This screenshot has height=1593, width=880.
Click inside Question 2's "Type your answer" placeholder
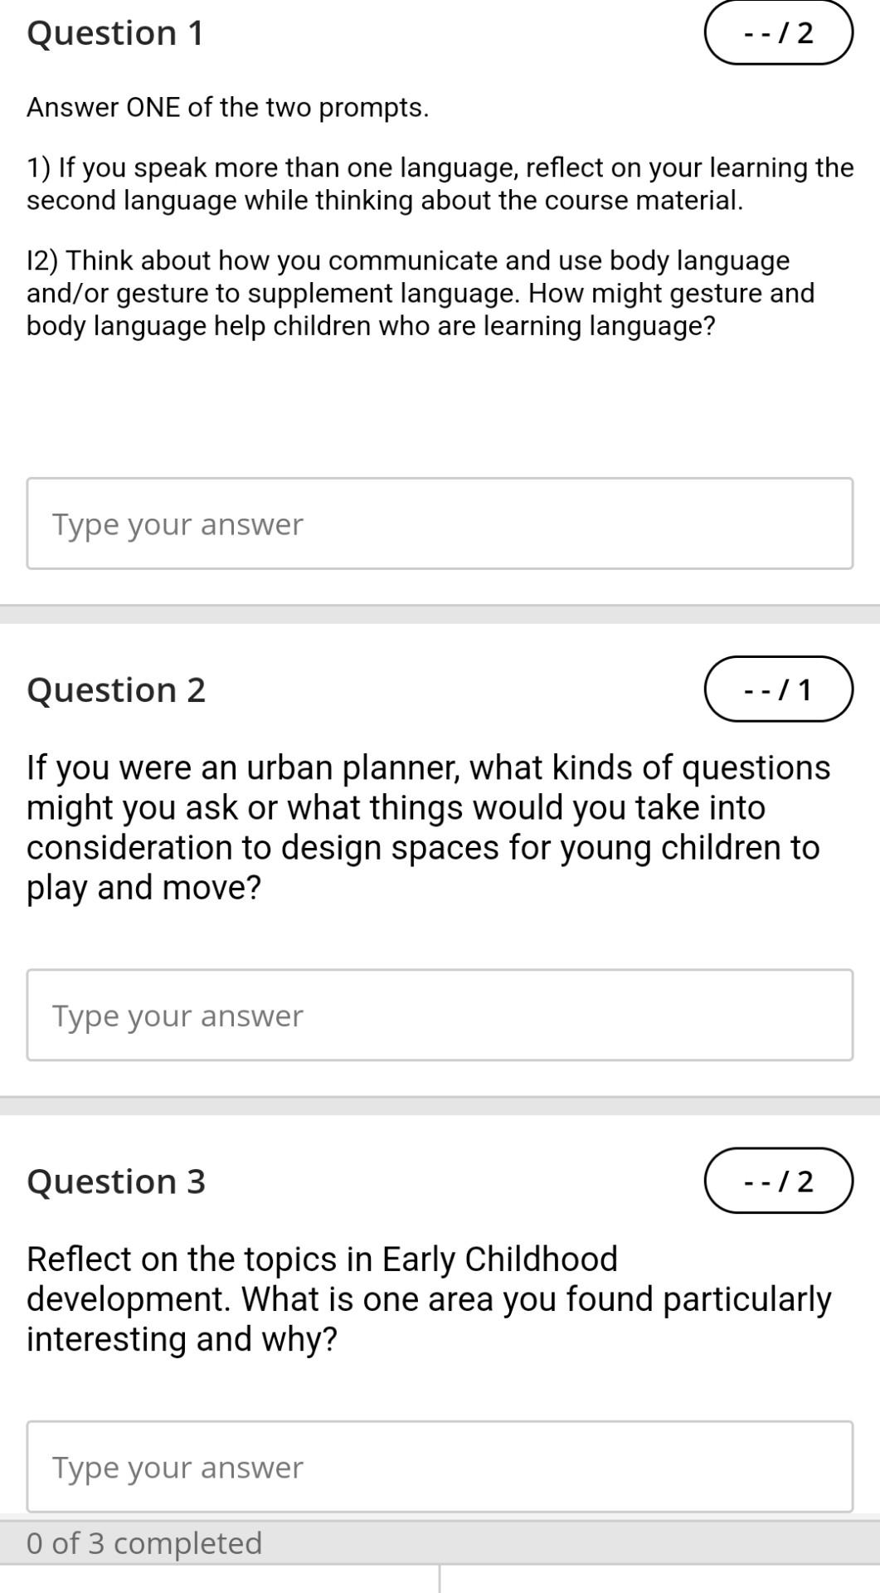pyautogui.click(x=177, y=1014)
